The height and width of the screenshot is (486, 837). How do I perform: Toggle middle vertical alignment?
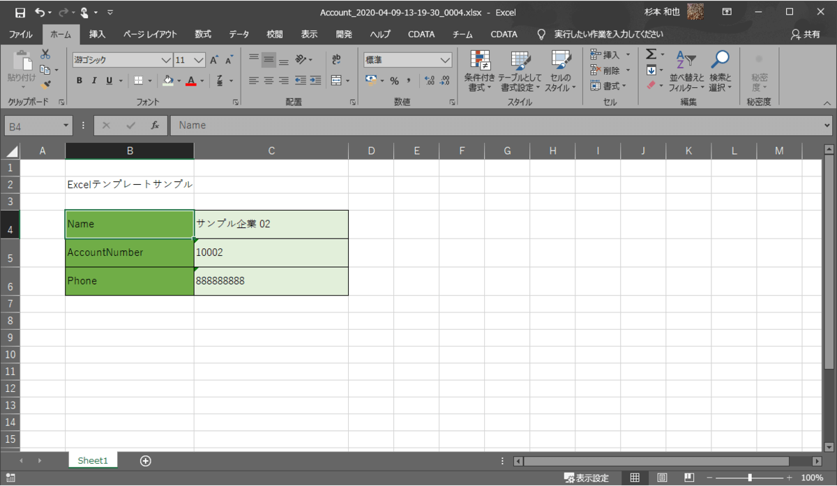click(269, 60)
